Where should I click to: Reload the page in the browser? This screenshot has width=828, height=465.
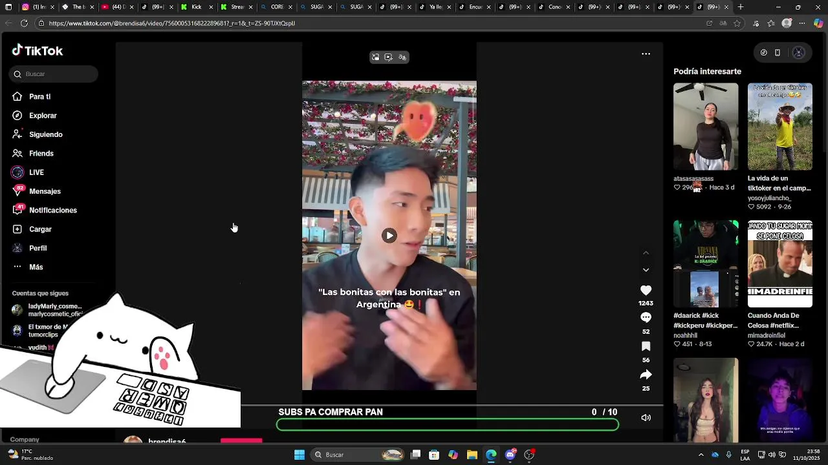click(24, 23)
